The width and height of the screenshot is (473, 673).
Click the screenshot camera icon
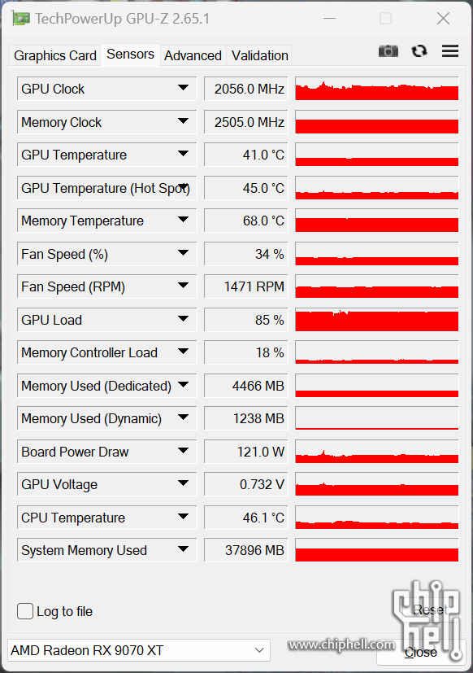coord(388,51)
